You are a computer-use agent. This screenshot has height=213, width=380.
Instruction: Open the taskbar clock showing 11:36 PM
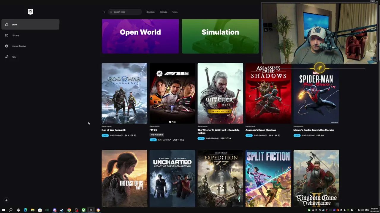pos(374,210)
